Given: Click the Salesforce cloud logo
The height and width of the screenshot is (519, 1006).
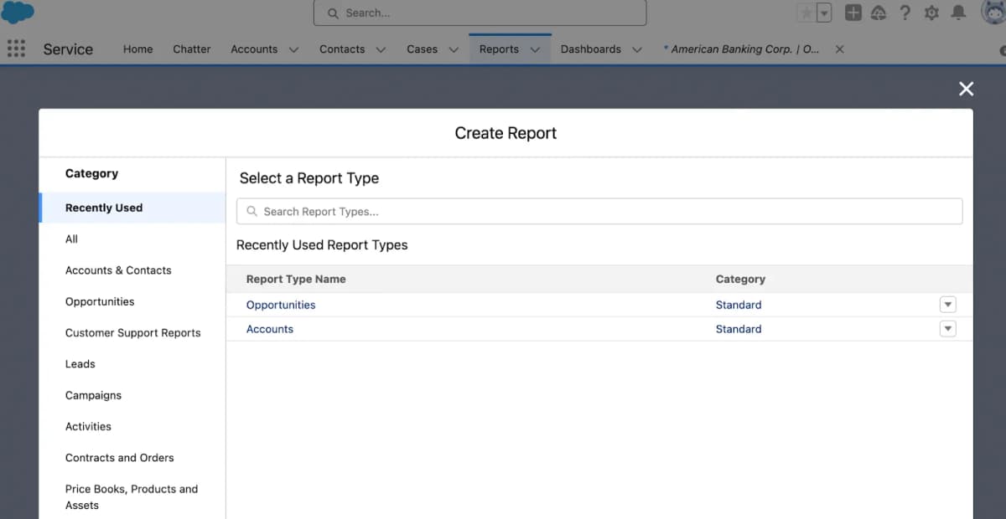Looking at the screenshot, I should [x=18, y=12].
